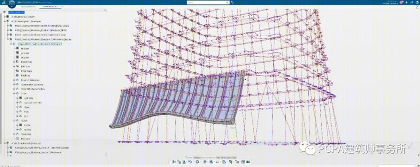420x167 pixels.
Task: Collapse the Gutter geometrical set
Action: click(x=14, y=121)
